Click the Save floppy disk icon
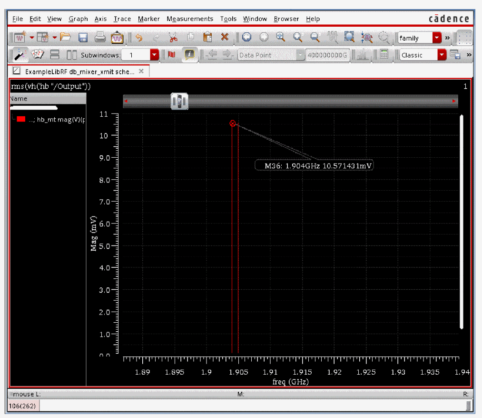The image size is (482, 418). (83, 37)
